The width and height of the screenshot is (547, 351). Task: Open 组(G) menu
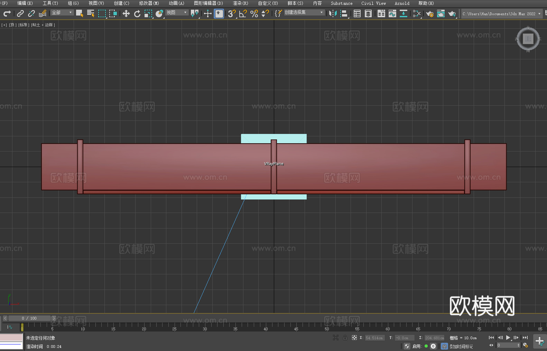(x=73, y=3)
